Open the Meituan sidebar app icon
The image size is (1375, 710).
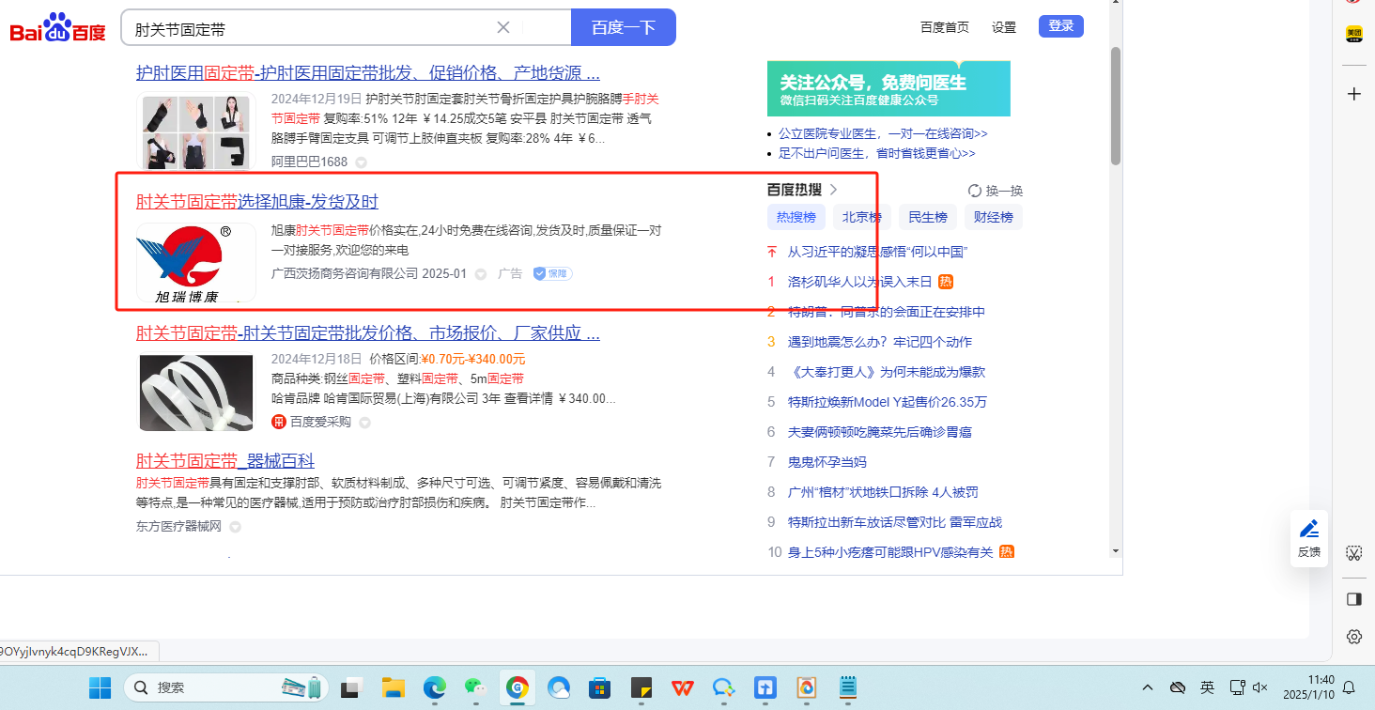coord(1354,34)
